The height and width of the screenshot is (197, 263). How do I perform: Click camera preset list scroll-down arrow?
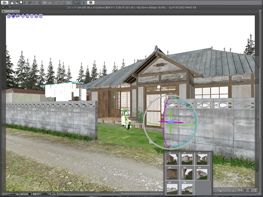(x=211, y=194)
